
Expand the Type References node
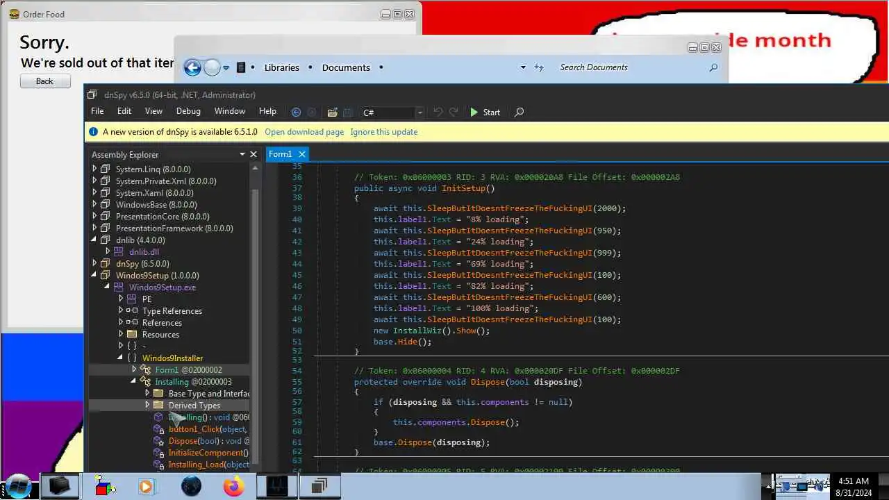[121, 310]
